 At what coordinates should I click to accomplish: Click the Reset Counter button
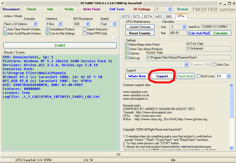coord(140,33)
